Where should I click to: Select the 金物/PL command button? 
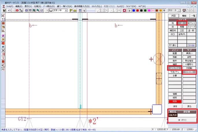pos(182,34)
